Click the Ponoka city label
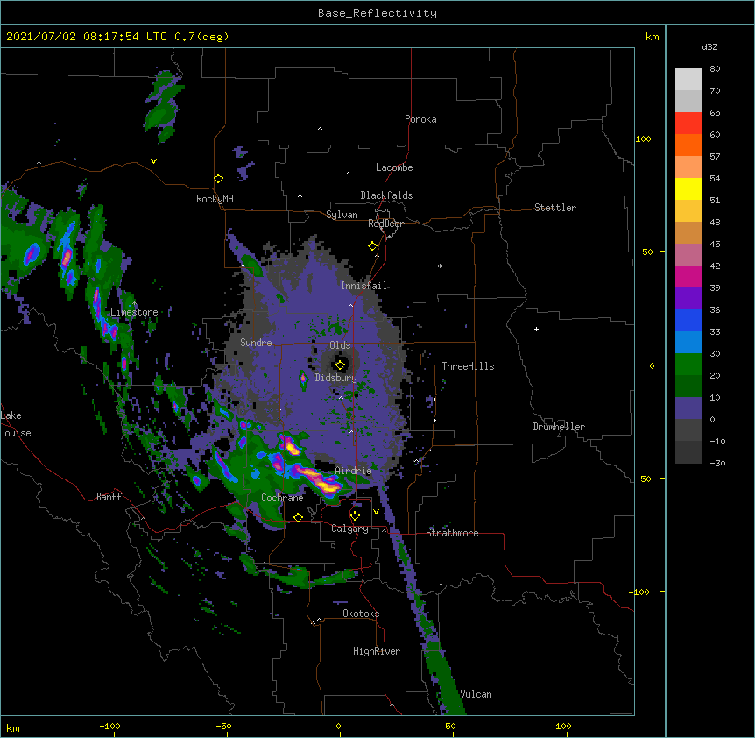This screenshot has height=738, width=755. [x=420, y=119]
